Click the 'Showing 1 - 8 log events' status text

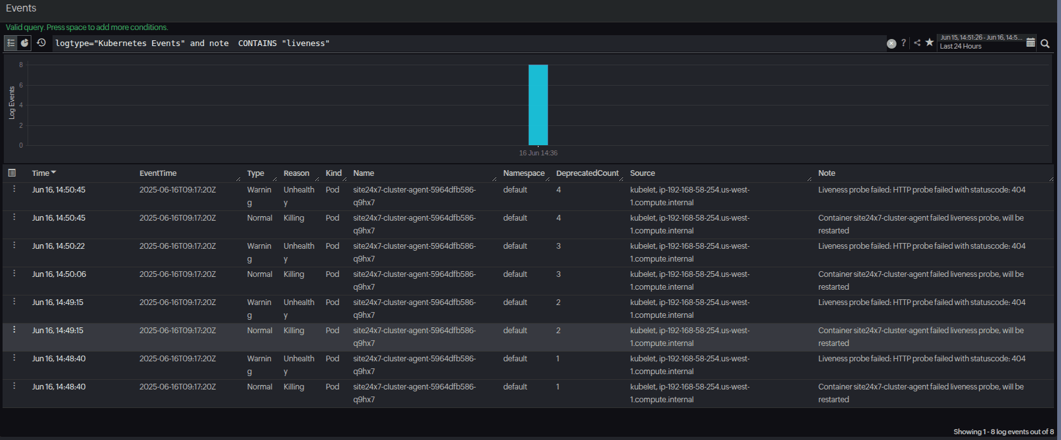click(x=1003, y=432)
